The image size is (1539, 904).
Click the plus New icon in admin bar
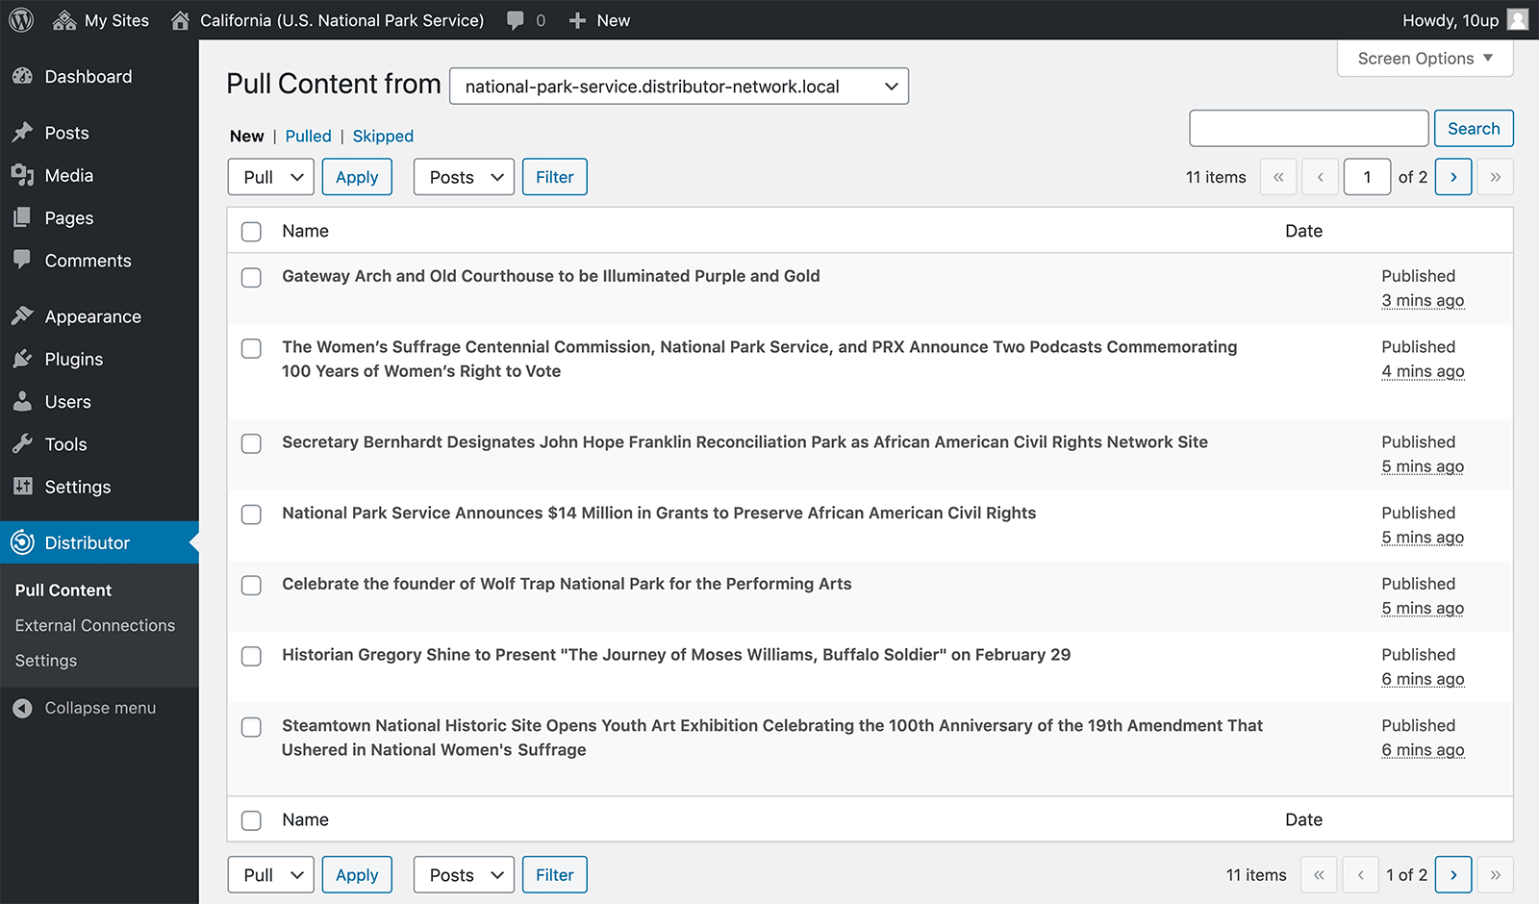577,20
